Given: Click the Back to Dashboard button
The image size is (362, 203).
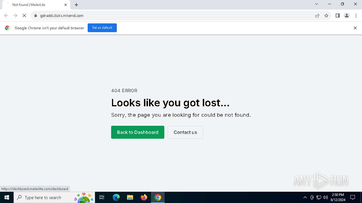Looking at the screenshot, I should point(137,132).
